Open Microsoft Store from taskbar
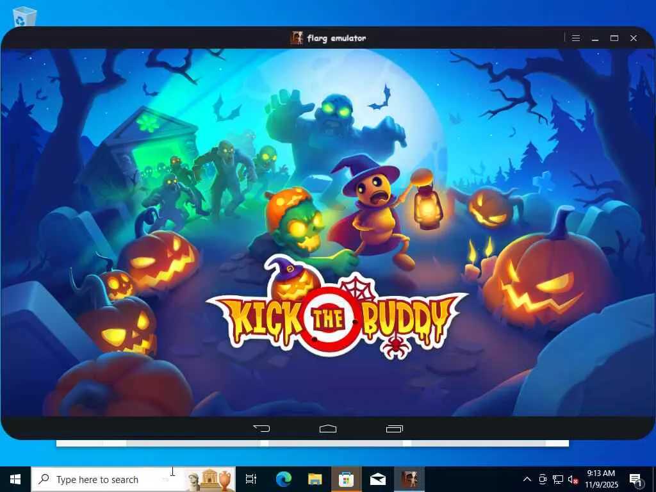 [x=346, y=479]
